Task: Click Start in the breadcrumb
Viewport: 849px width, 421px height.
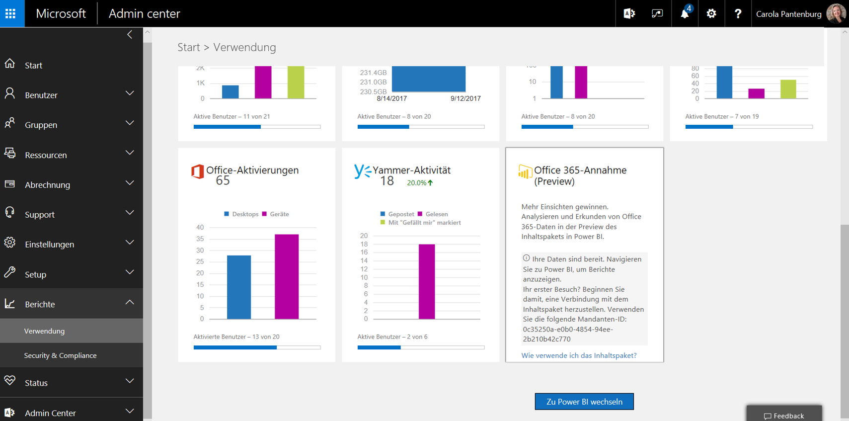Action: pos(189,47)
